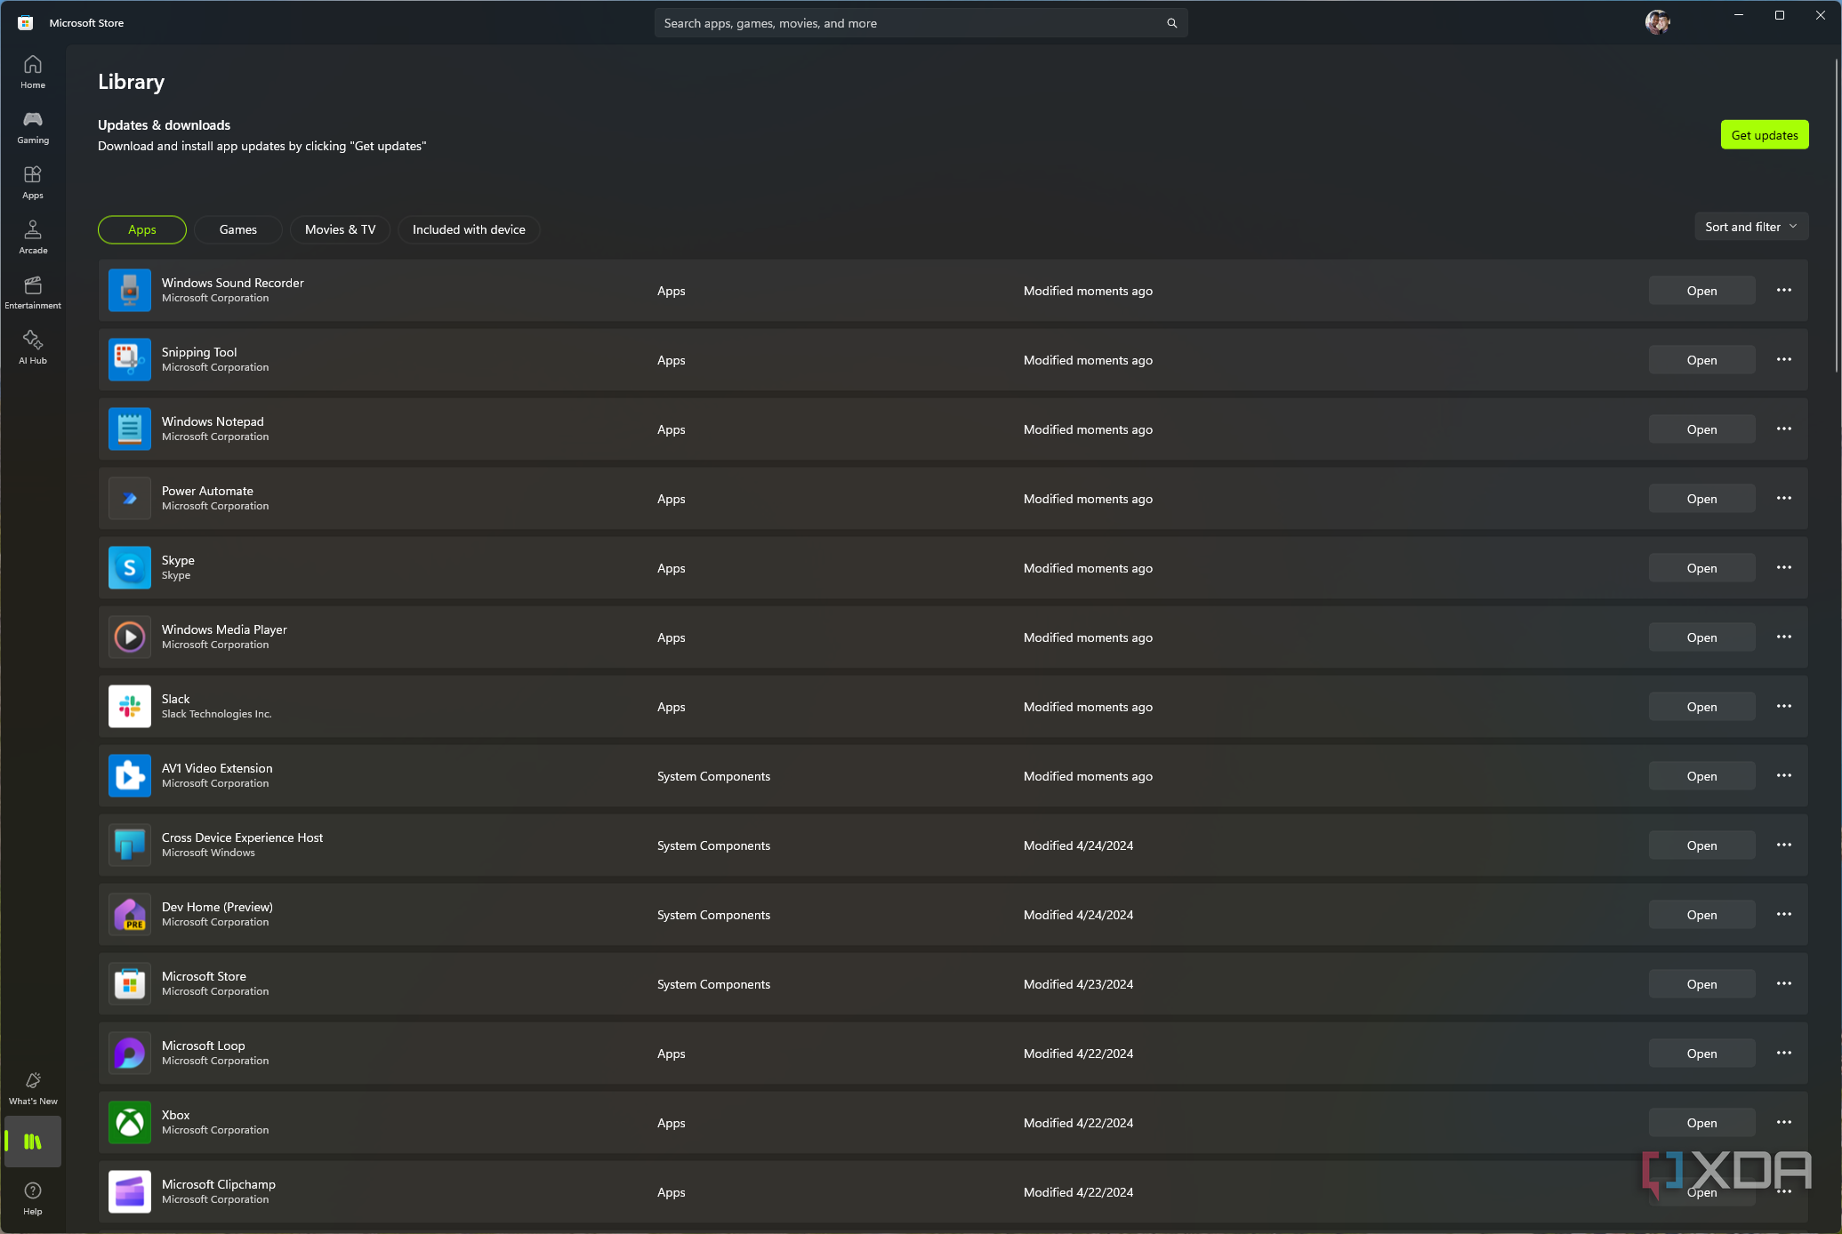Click the Skype app icon
Screen dimensions: 1842x1234
(x=130, y=568)
